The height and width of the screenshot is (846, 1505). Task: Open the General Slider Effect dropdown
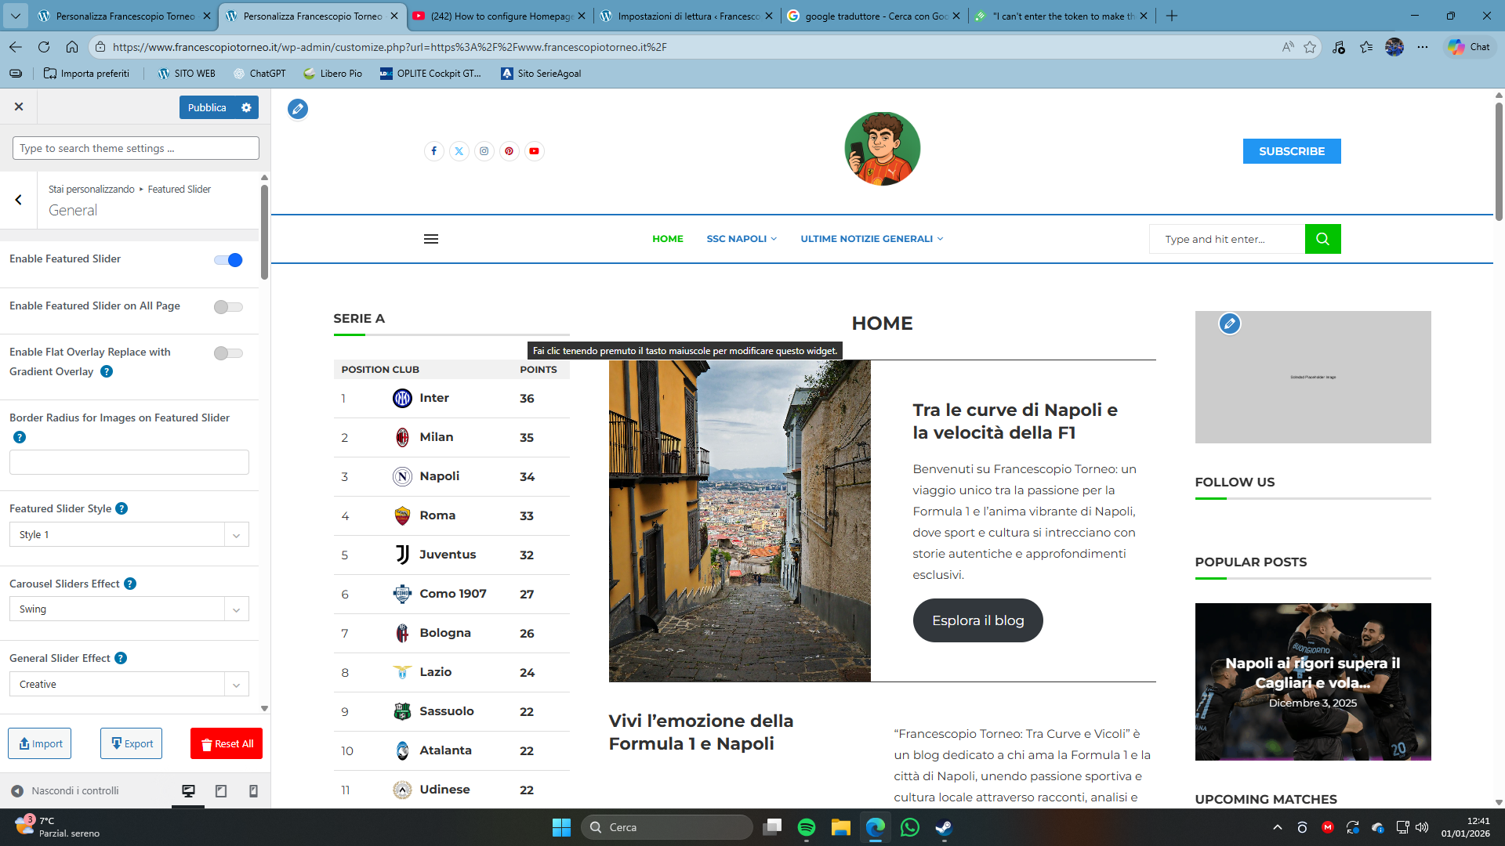click(129, 684)
